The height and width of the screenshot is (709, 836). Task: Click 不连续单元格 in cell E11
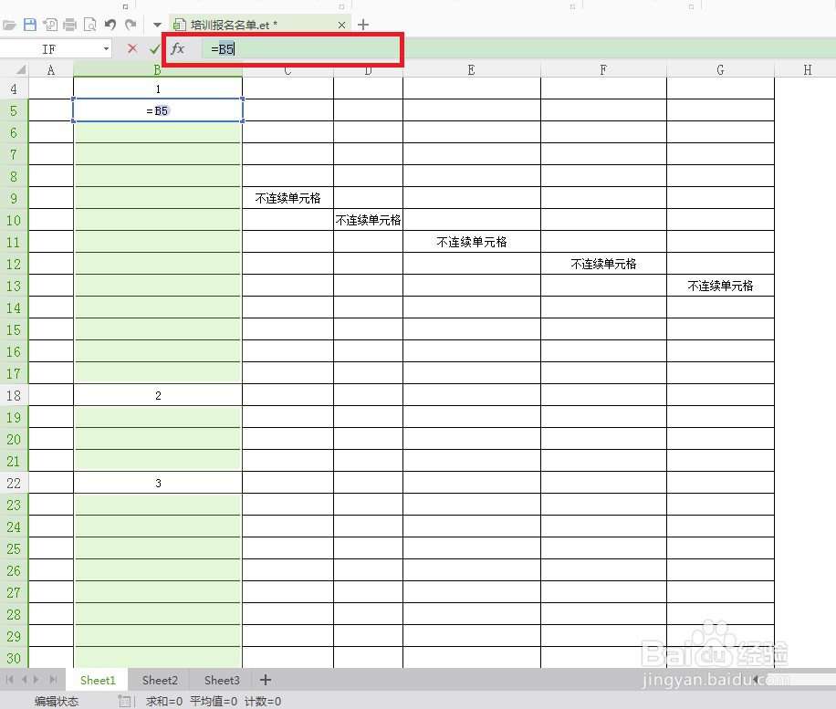coord(472,242)
